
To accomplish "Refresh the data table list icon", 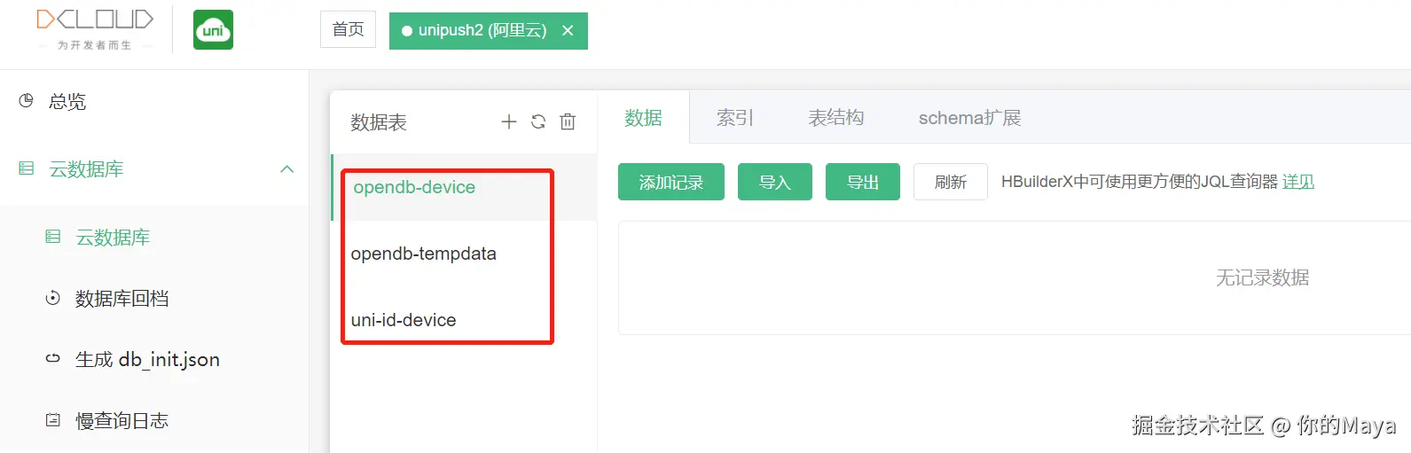I will [x=538, y=121].
